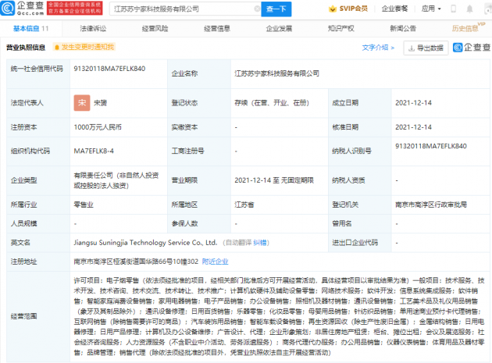Select company name 江苏苏宁家科技服务有限公司 in table

(x=276, y=73)
